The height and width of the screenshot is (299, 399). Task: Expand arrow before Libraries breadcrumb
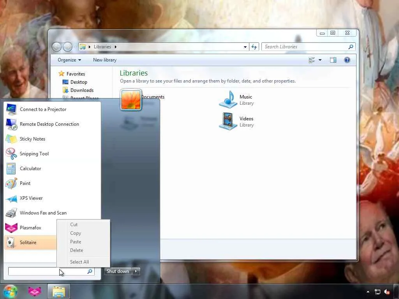click(90, 47)
